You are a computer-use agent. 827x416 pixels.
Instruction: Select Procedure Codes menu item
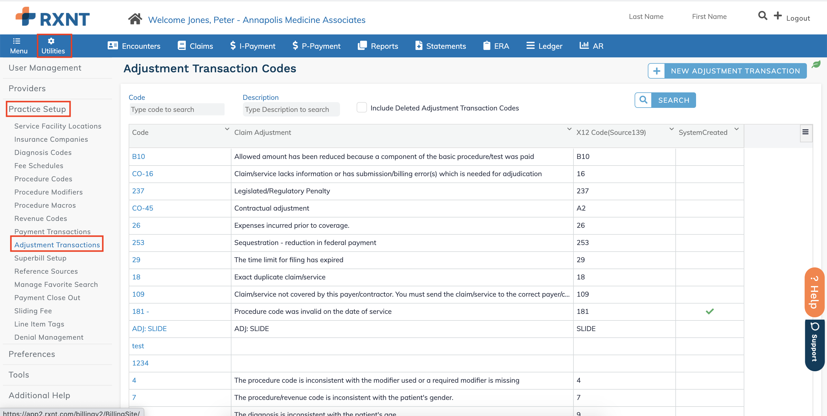coord(43,179)
